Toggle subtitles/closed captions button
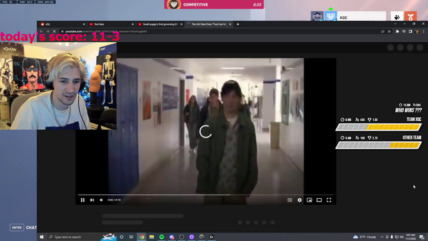Screen dimensions: 428x241 pyautogui.click(x=290, y=200)
